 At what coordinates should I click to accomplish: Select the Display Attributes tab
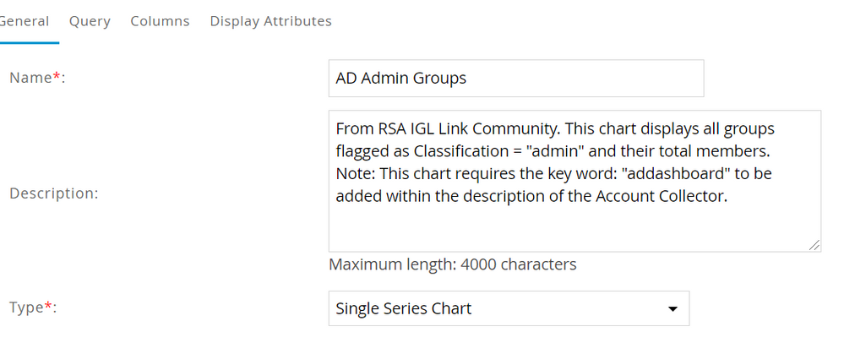[270, 21]
